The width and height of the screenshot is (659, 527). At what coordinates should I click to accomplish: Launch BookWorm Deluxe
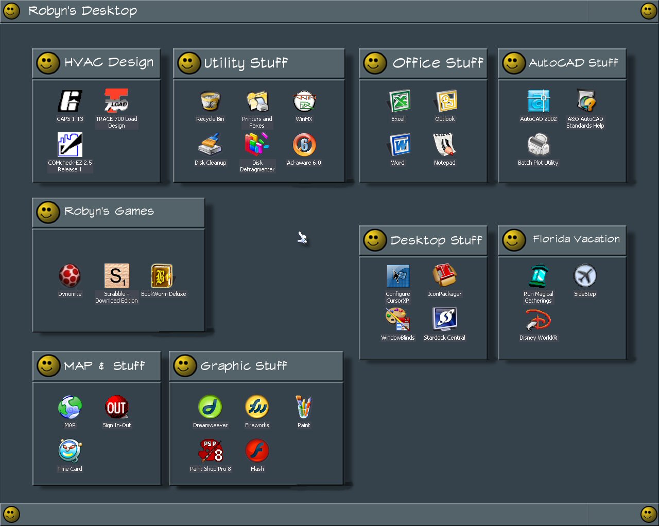[x=163, y=276]
